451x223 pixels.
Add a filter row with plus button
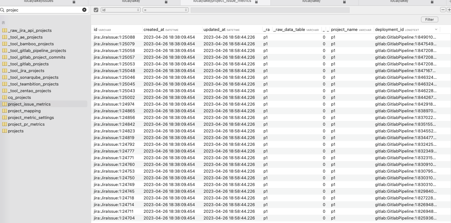point(449,10)
